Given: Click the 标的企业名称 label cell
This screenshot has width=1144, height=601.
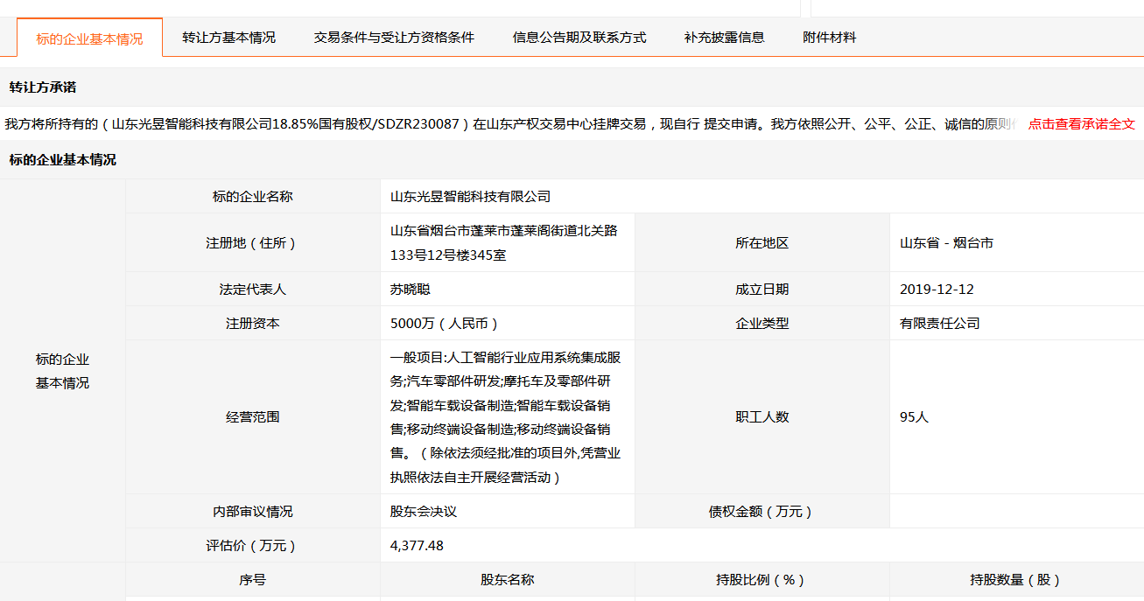Looking at the screenshot, I should [253, 197].
